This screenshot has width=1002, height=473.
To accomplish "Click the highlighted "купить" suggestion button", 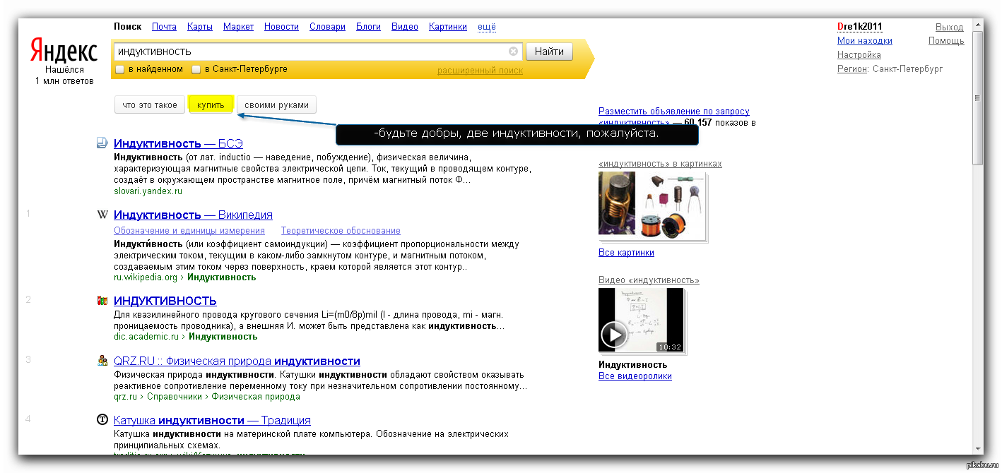I will point(211,105).
